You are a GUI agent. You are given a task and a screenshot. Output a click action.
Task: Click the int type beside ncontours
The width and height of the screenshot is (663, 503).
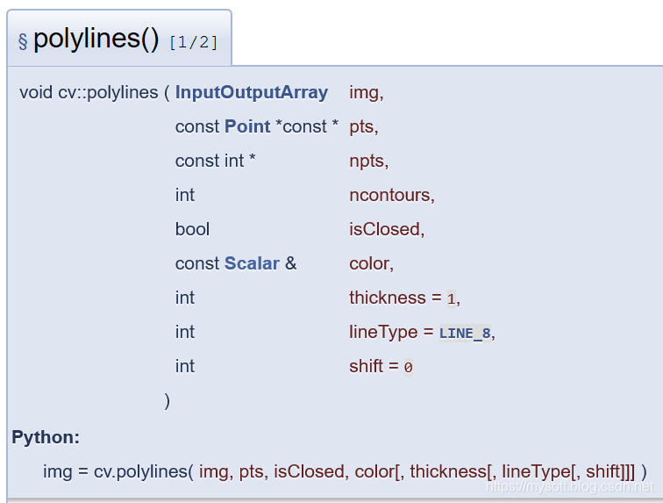pyautogui.click(x=185, y=195)
